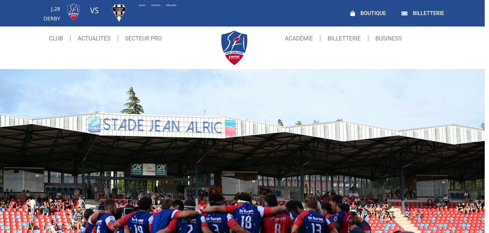The width and height of the screenshot is (489, 233).
Task: Click the number 18 player in the huddle photo
Action: pos(247,215)
